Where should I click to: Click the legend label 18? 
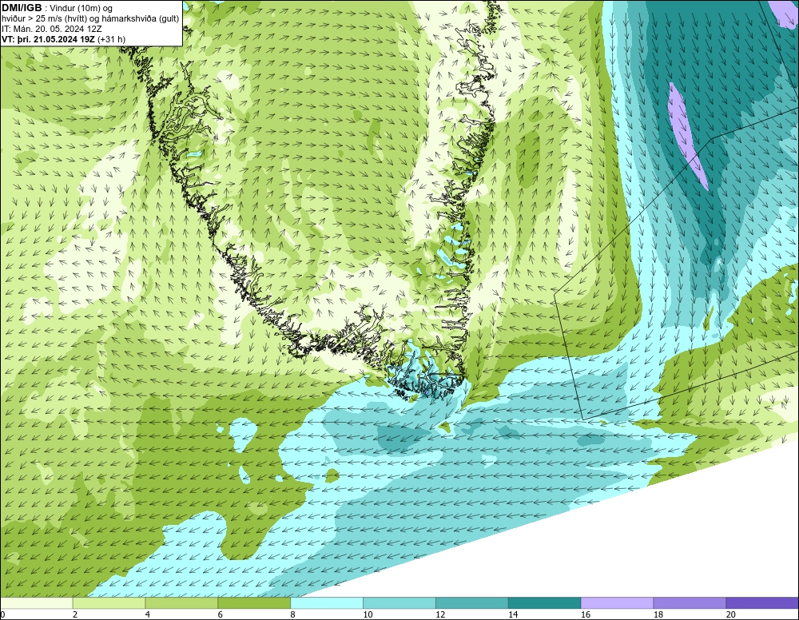point(658,614)
